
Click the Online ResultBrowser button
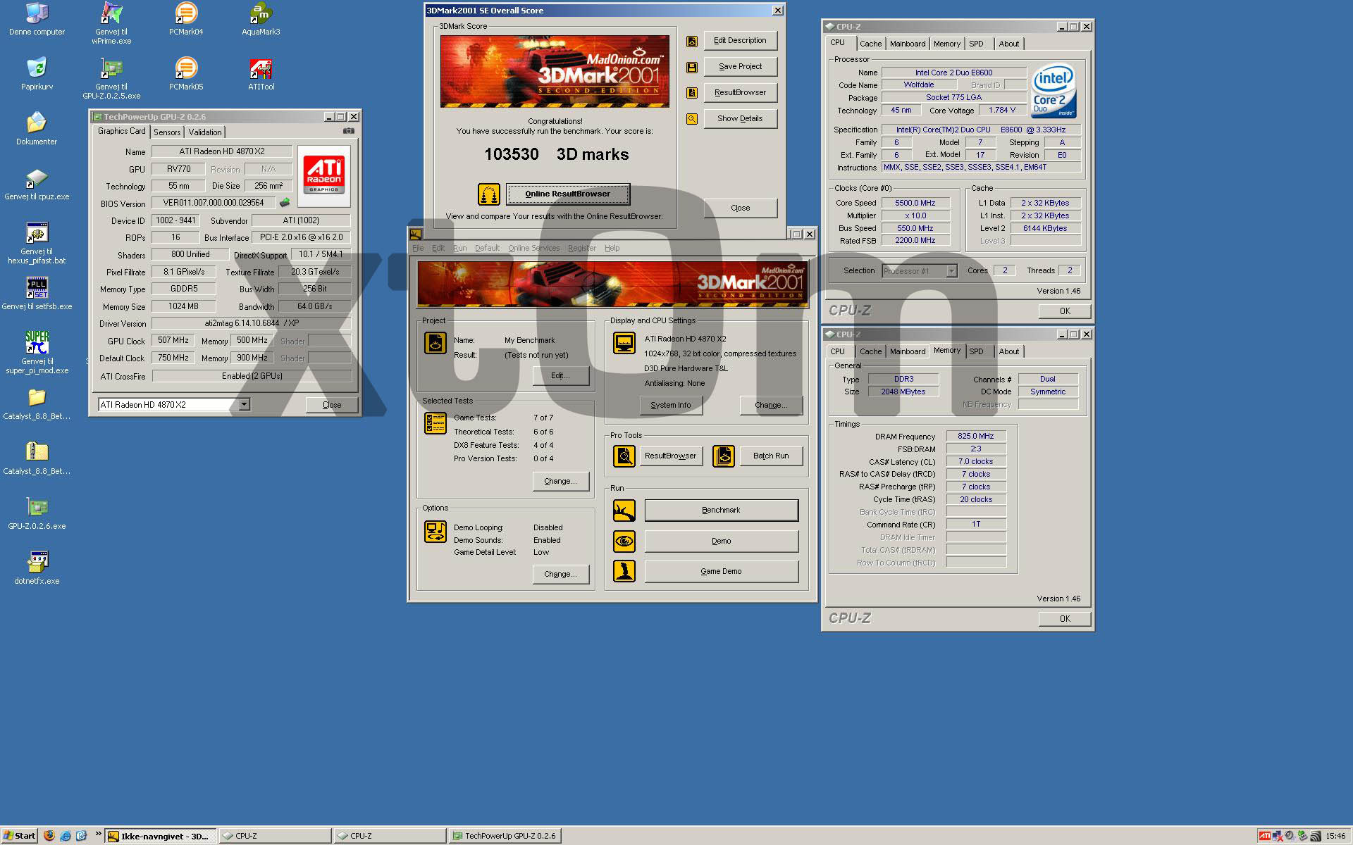(568, 194)
